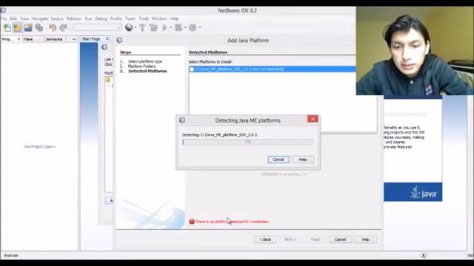
Task: Open the project configuration combo box
Action: [x=97, y=28]
